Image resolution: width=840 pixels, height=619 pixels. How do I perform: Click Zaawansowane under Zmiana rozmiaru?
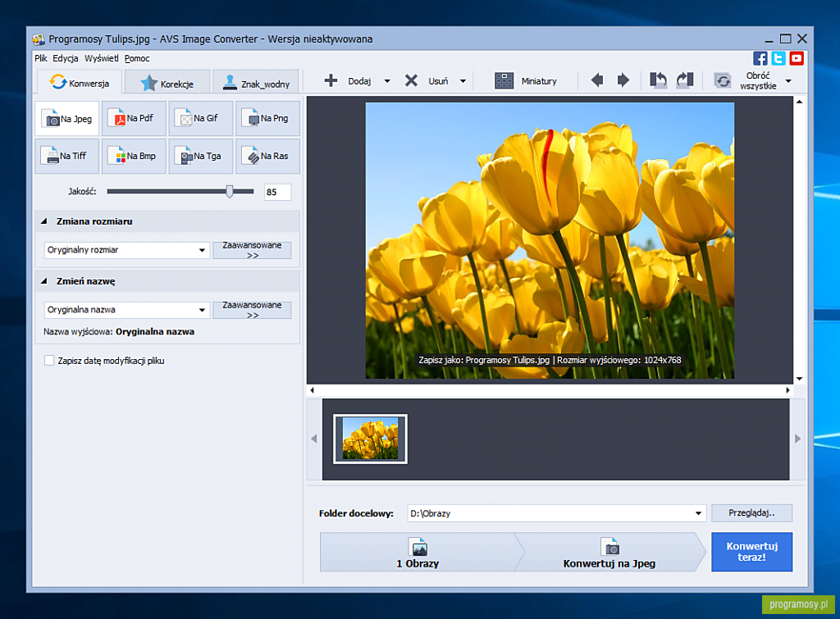tap(252, 250)
